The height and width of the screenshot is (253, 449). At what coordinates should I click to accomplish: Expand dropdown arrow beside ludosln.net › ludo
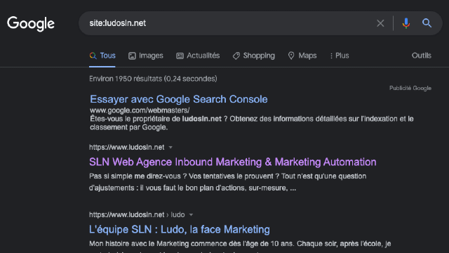tap(191, 215)
